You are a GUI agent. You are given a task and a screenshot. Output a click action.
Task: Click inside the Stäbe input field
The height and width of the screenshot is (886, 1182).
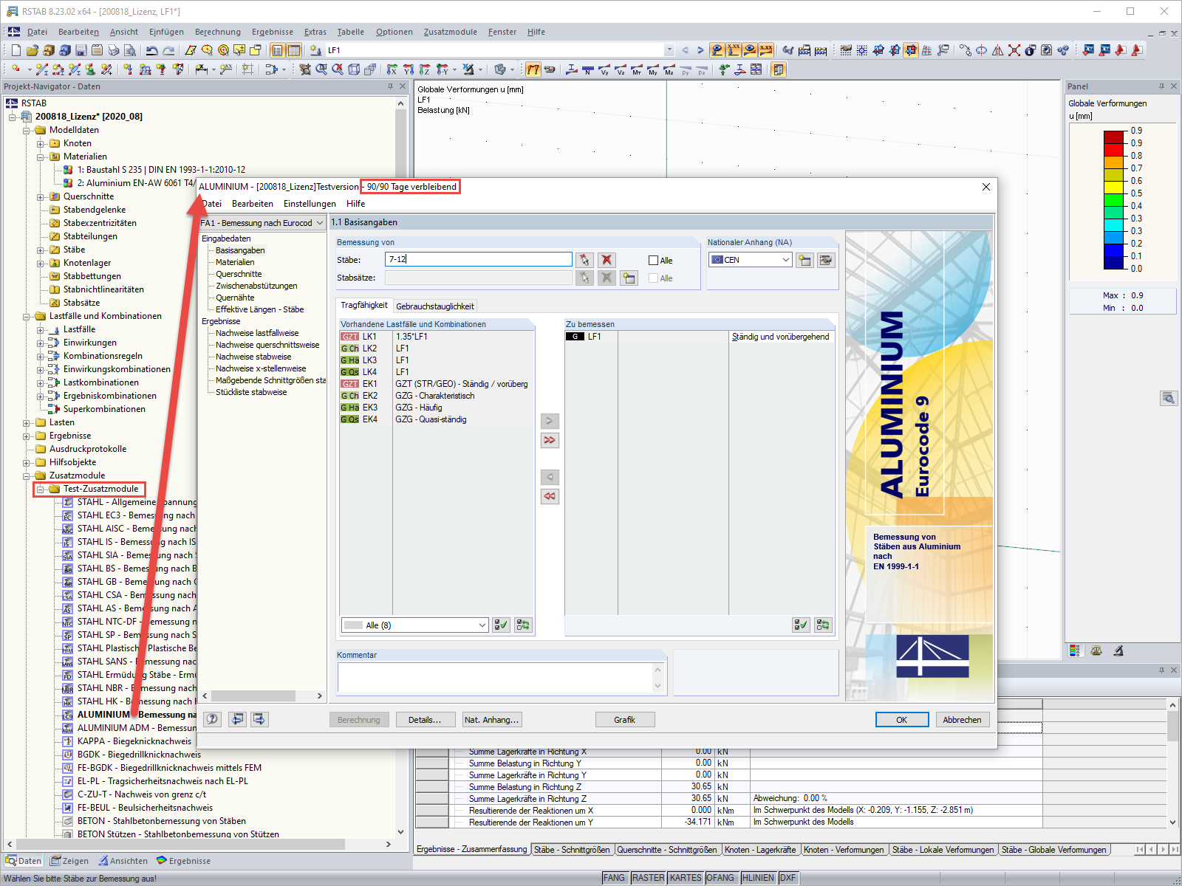pos(478,260)
